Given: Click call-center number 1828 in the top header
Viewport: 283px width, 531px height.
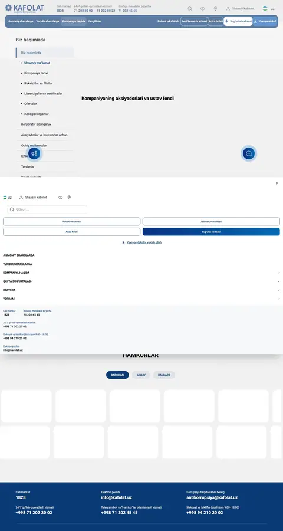Looking at the screenshot, I should coord(60,11).
